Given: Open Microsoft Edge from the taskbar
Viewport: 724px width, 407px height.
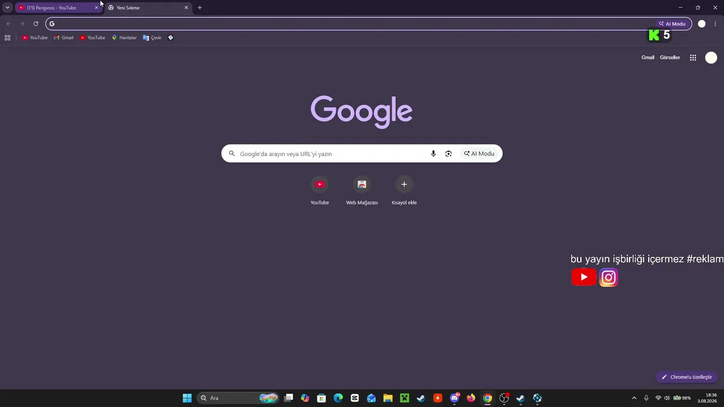Looking at the screenshot, I should click(x=338, y=398).
